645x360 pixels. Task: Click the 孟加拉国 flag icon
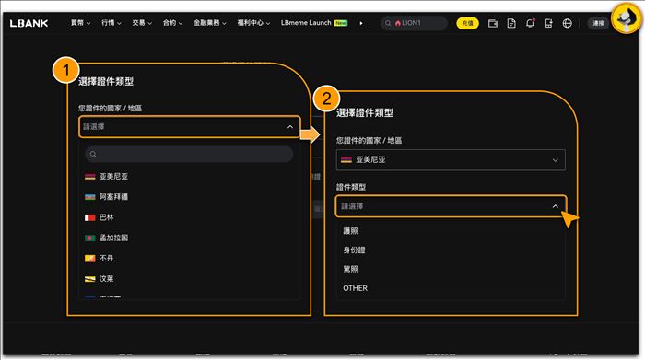(x=89, y=238)
